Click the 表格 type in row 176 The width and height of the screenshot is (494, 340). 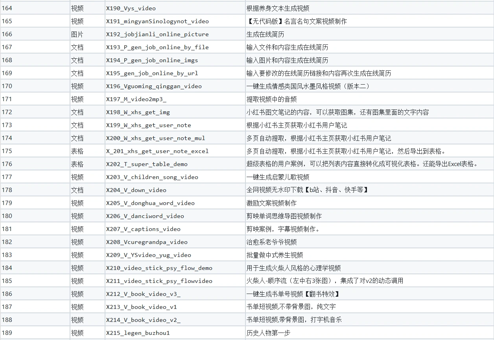click(x=77, y=164)
